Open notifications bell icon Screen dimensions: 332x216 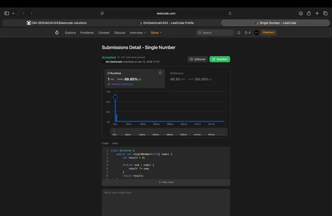tap(239, 33)
